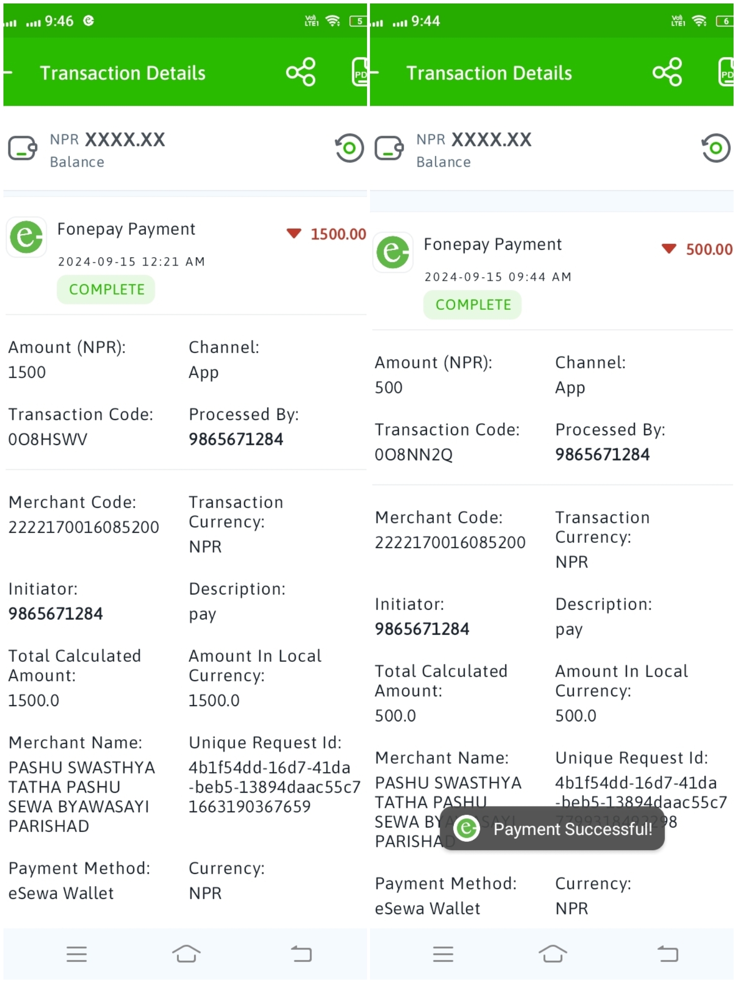
Task: Tap home button on left navigation bar
Action: coord(186,953)
